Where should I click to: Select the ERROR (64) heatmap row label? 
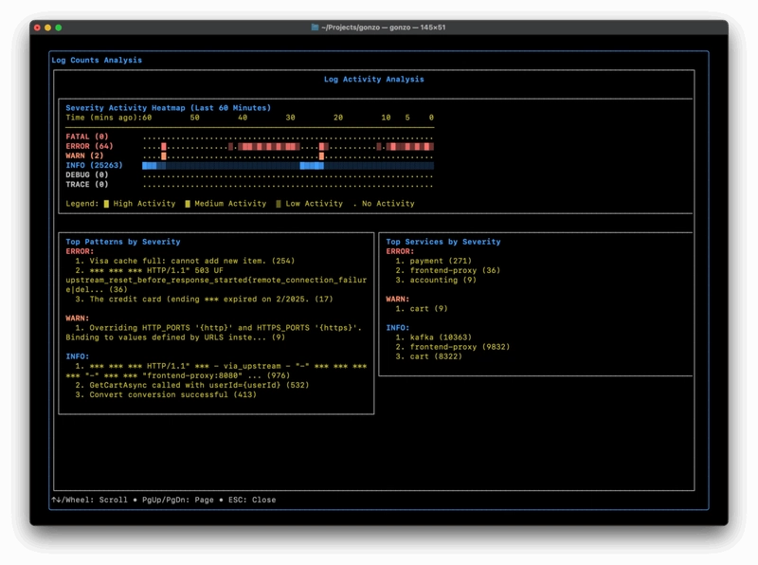tap(89, 146)
